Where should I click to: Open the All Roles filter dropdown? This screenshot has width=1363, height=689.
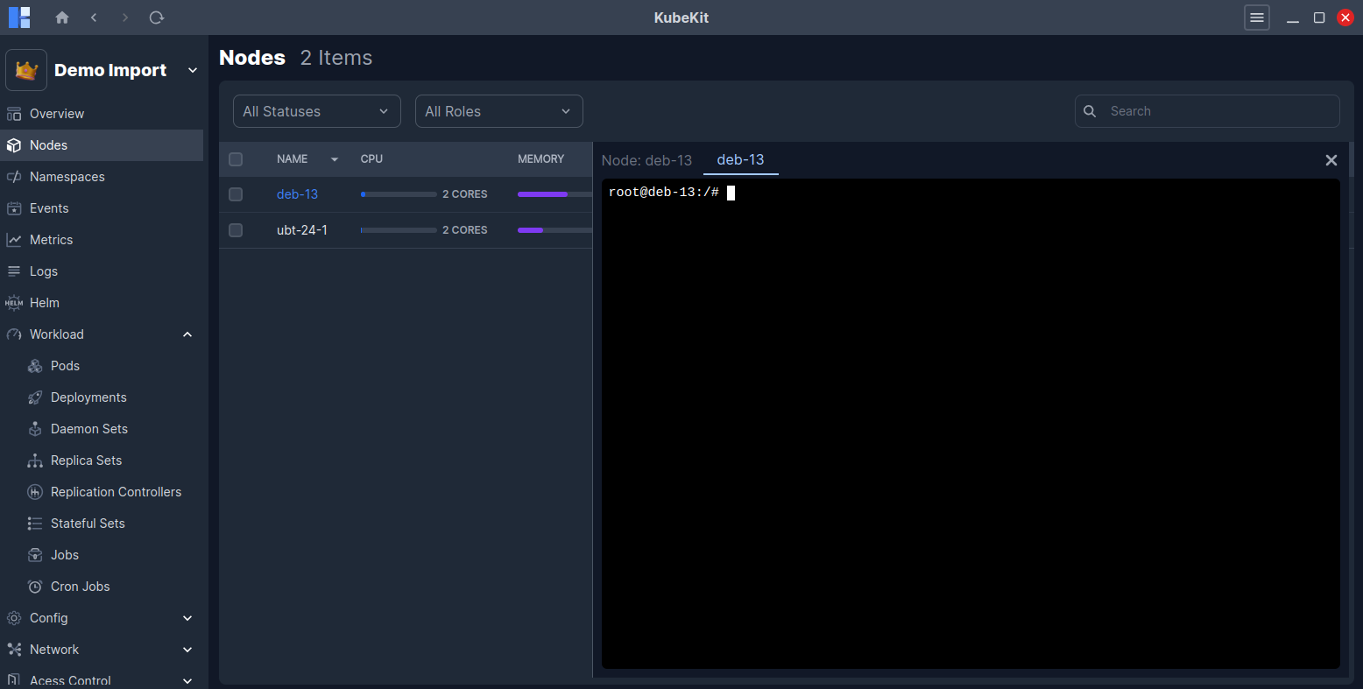(498, 111)
